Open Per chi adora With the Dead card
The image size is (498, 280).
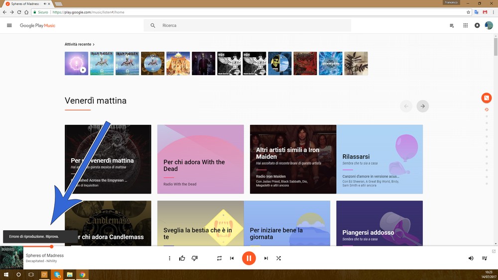[200, 159]
